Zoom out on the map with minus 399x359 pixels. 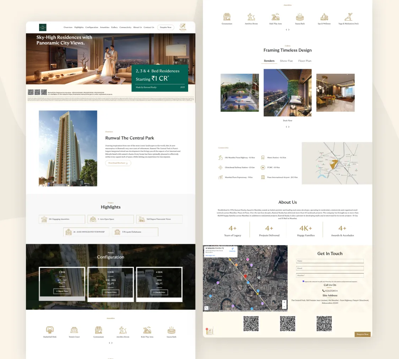tap(284, 306)
